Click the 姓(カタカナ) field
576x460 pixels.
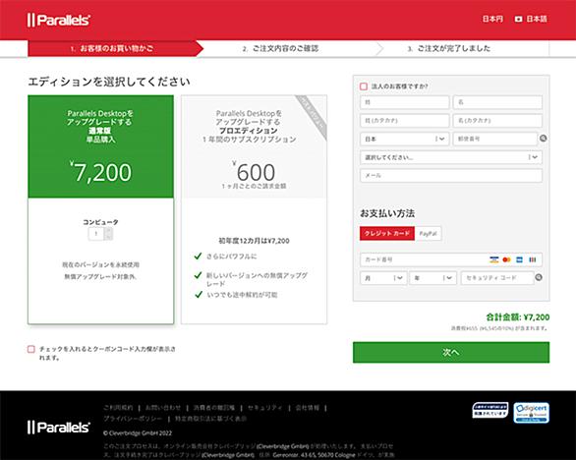(x=404, y=121)
